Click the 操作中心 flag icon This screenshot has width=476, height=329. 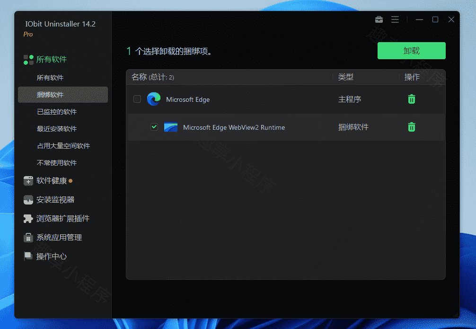coord(28,256)
